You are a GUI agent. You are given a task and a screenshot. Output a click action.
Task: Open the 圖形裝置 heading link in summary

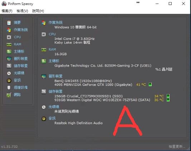pos(55,76)
